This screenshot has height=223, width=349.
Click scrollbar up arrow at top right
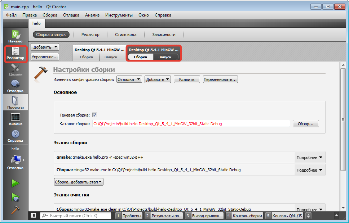tap(343, 65)
